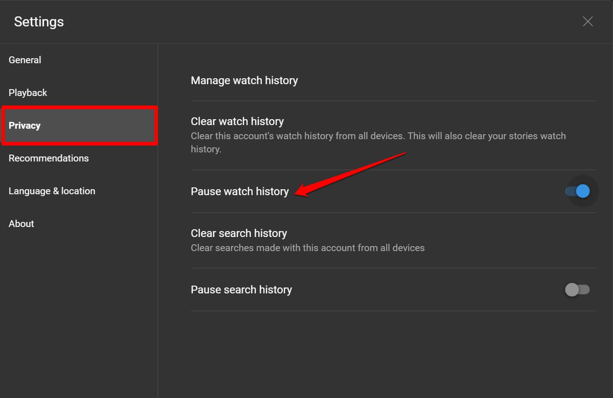Viewport: 613px width, 398px height.
Task: Click Manage watch history
Action: [245, 80]
